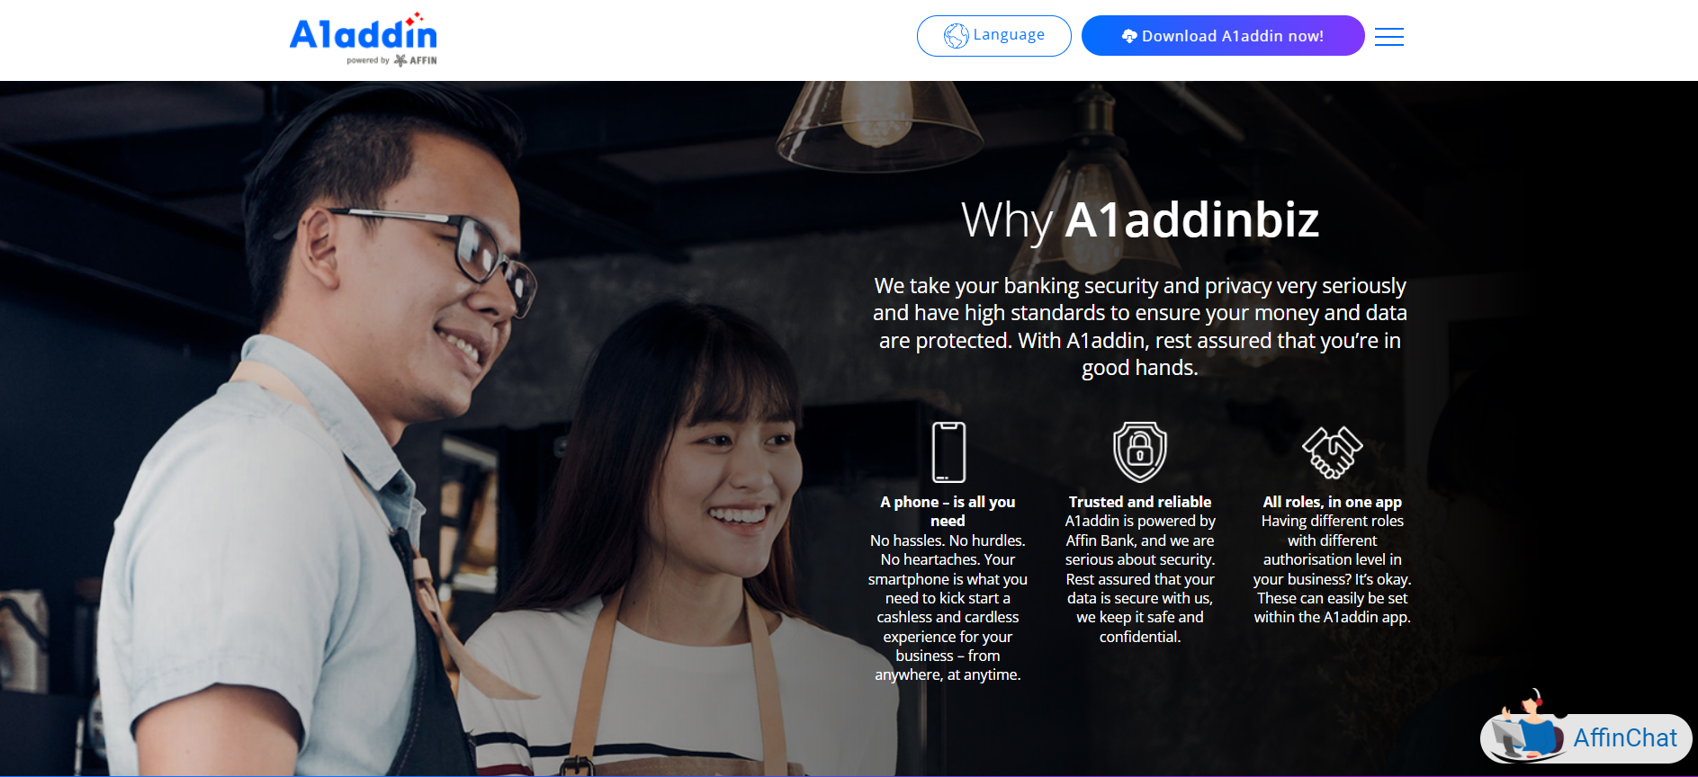
Task: Click 'Having different roles' description text
Action: [1332, 568]
